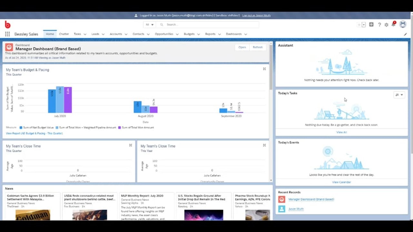
Task: Expand the Dashboards tab dropdown chevron
Action: coord(246,34)
